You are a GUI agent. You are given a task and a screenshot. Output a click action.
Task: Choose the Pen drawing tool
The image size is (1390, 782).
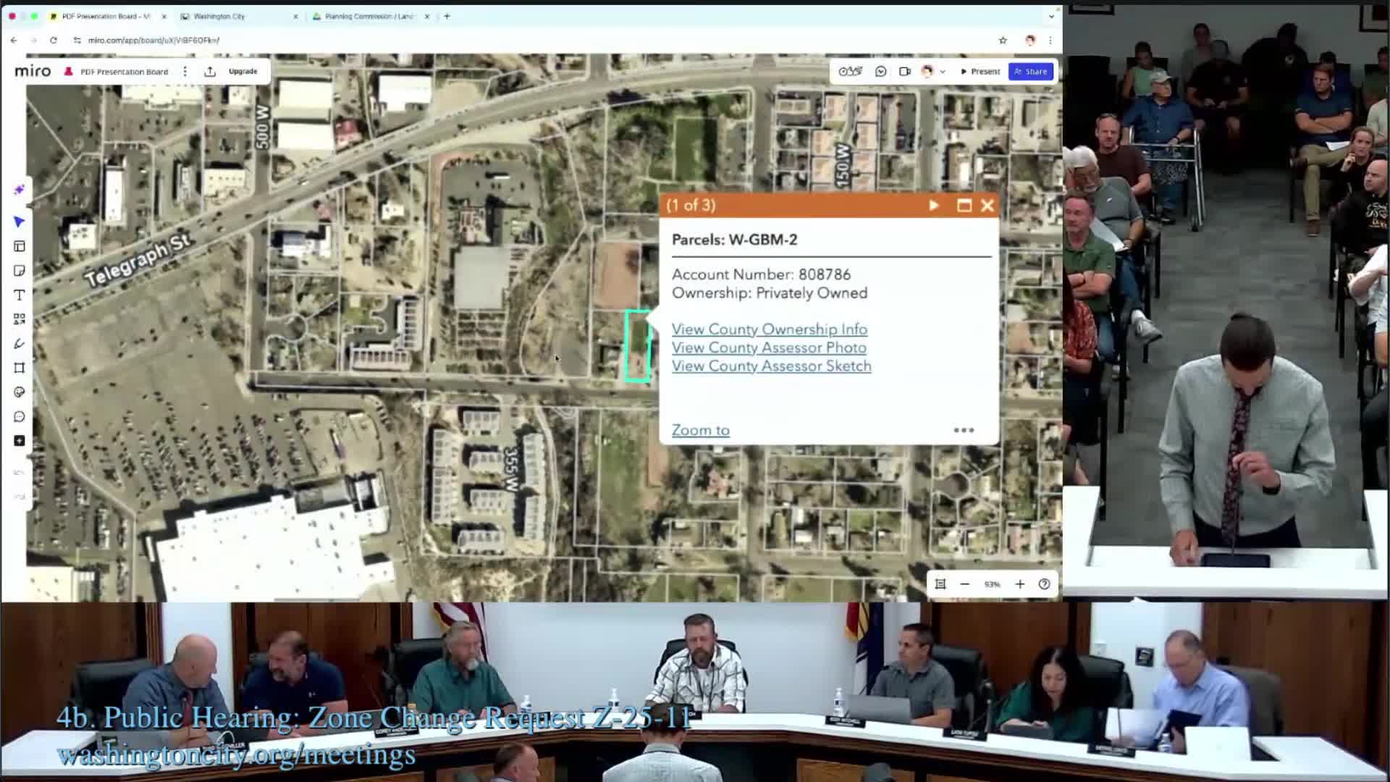click(x=20, y=343)
